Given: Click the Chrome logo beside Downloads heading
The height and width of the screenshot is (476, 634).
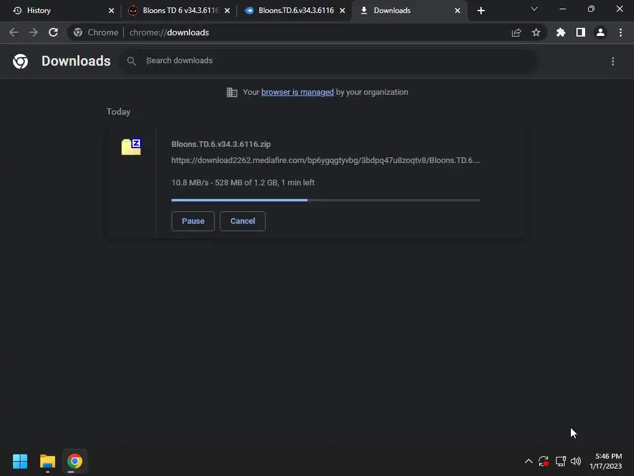Looking at the screenshot, I should point(20,61).
